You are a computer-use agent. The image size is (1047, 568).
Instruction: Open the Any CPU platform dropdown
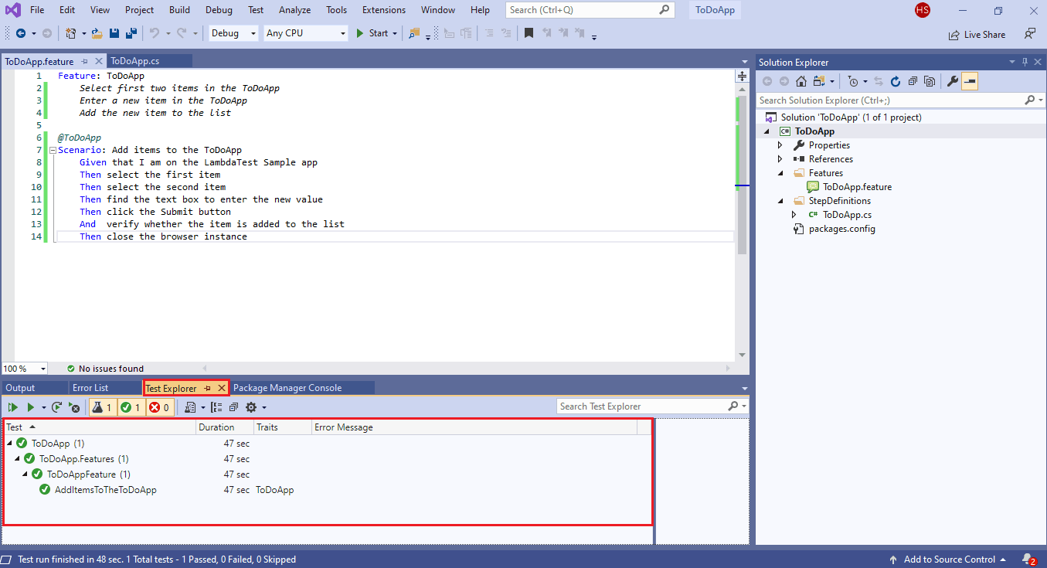pos(305,33)
